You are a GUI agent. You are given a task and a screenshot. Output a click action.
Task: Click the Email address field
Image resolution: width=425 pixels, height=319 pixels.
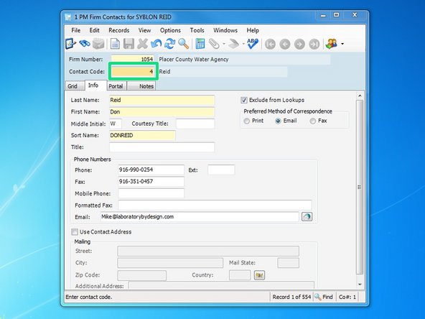click(200, 216)
